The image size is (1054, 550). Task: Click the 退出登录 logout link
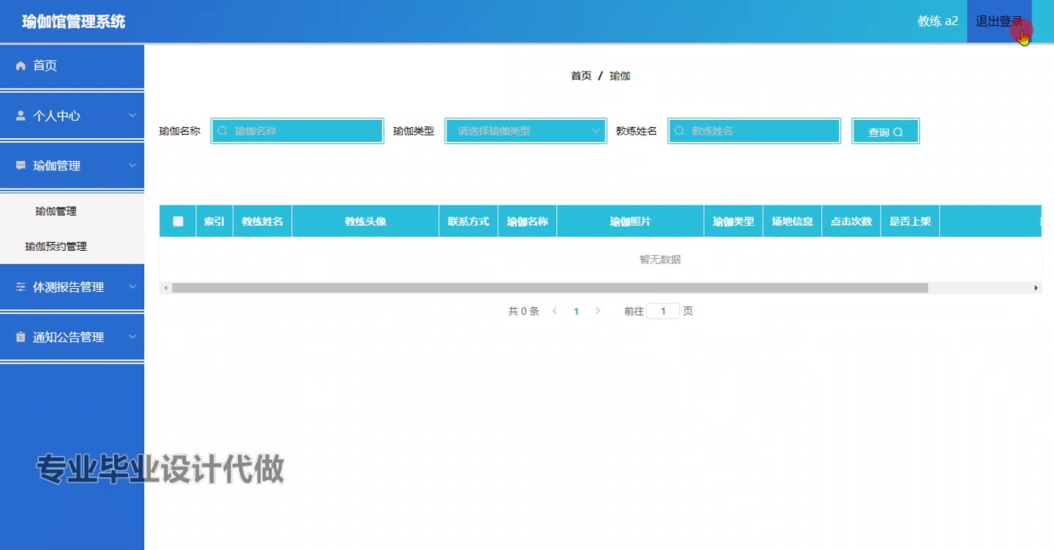pyautogui.click(x=999, y=21)
